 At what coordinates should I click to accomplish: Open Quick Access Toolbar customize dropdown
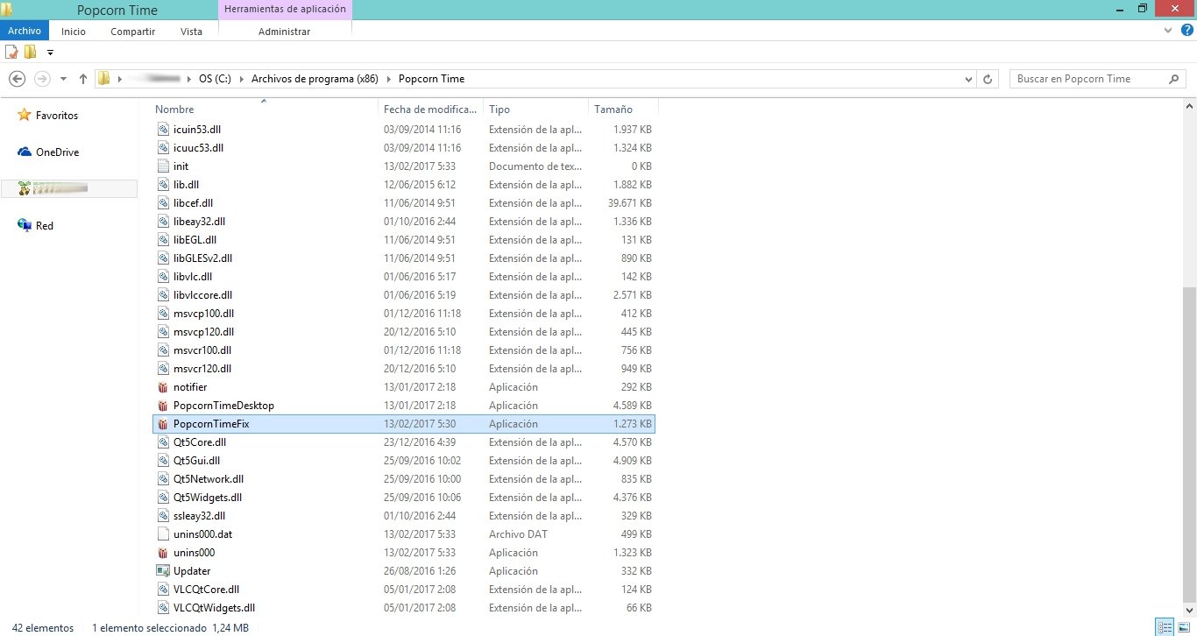point(50,53)
